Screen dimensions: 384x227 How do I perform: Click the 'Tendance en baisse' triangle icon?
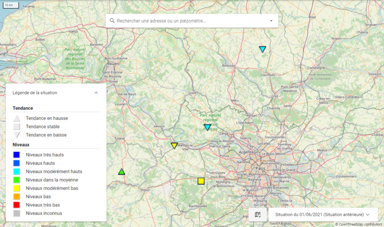(17, 135)
